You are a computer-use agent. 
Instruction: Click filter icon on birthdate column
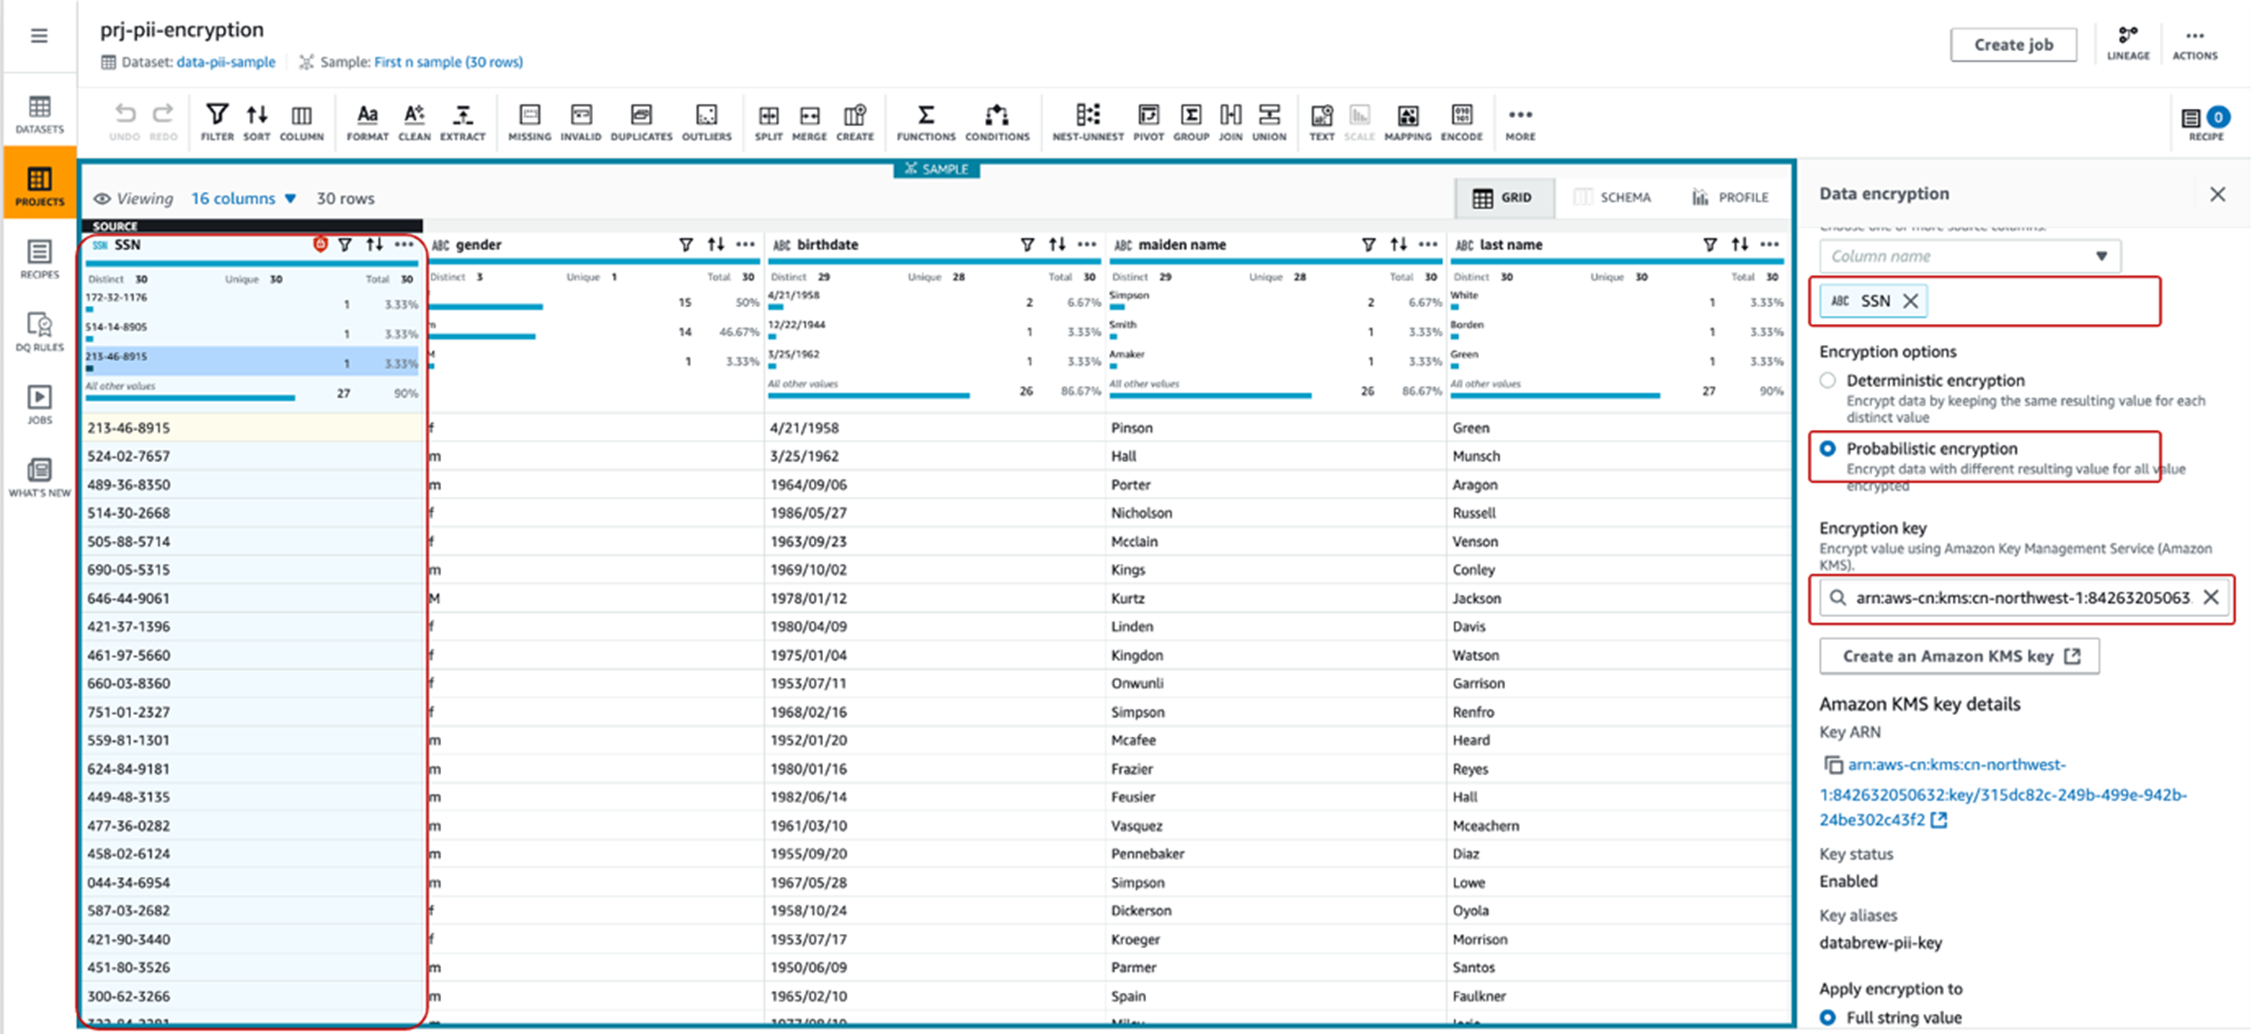pos(1027,245)
